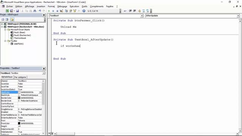Open the Fichier menu
This screenshot has width=242, height=136.
[x=9, y=6]
